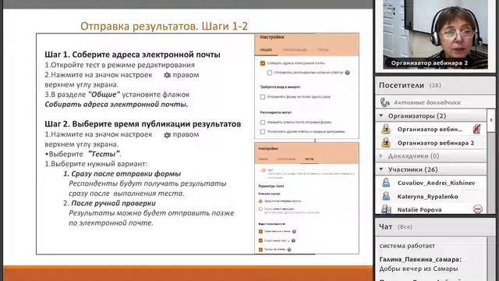Image resolution: width=499 pixels, height=281 pixels.
Task: Toggle the last visible quiz checkbox at bottom
Action: (260, 250)
